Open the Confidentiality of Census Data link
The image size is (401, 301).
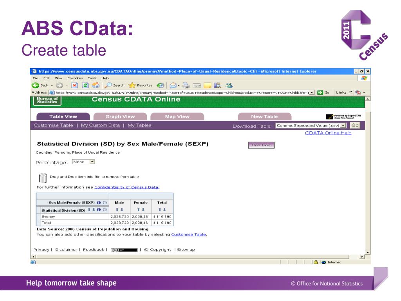(127, 187)
